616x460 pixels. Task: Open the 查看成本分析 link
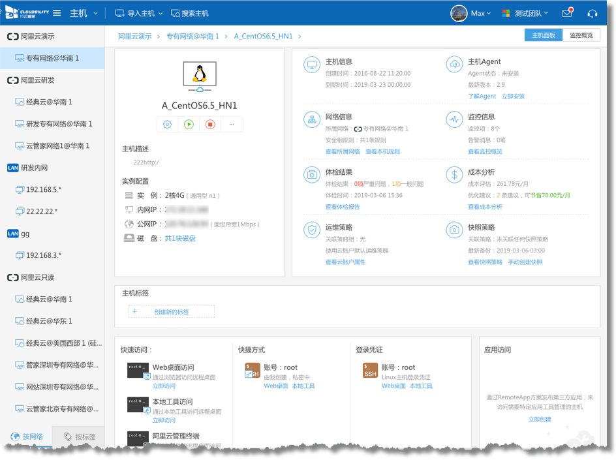pyautogui.click(x=485, y=207)
